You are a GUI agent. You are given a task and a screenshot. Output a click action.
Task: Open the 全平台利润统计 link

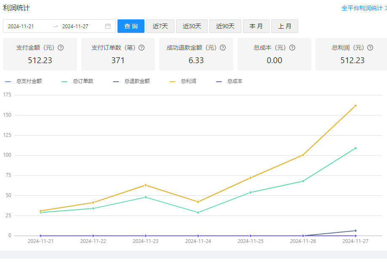pos(362,8)
